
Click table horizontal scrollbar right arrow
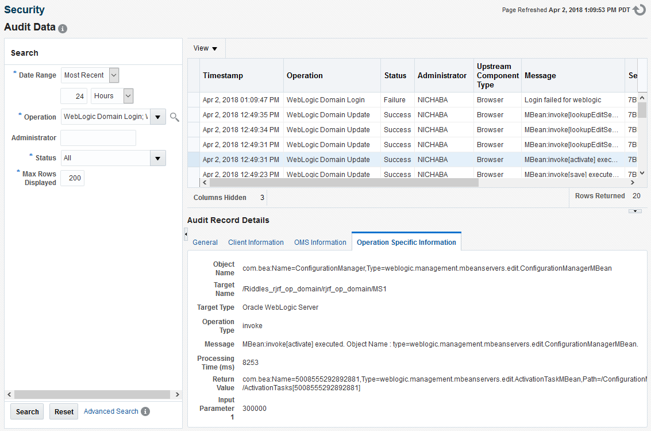point(632,183)
